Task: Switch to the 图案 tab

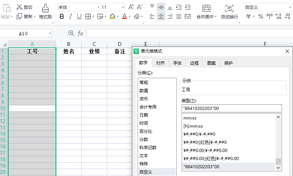Action: click(x=211, y=63)
